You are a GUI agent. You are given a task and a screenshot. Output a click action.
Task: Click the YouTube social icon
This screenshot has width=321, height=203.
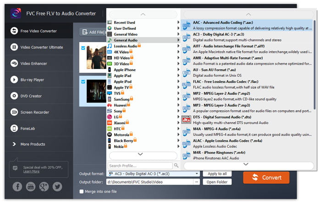click(x=31, y=187)
